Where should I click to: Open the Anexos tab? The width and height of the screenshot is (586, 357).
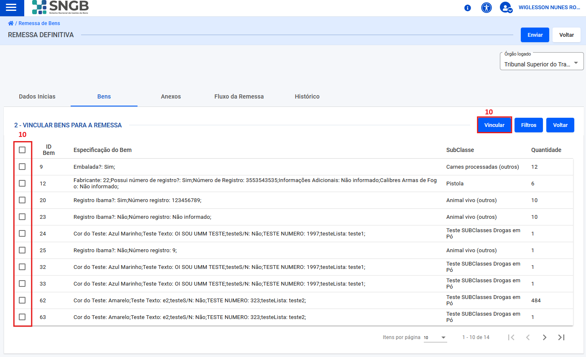point(171,96)
